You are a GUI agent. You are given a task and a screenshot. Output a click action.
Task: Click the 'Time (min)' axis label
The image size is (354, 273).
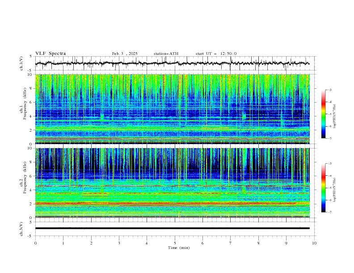tap(179, 248)
